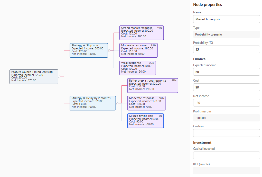
Task: Select the 30% Moderate response node
Action: tap(146, 103)
